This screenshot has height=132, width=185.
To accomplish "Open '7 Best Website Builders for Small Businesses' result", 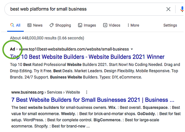I will pos(93,99).
